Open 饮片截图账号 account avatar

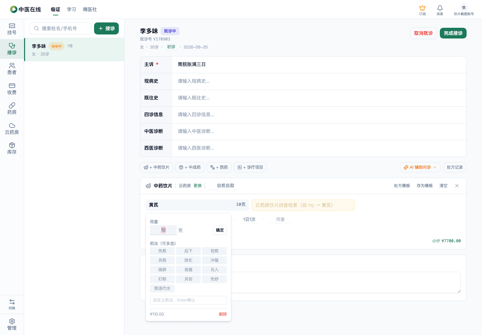[x=464, y=10]
